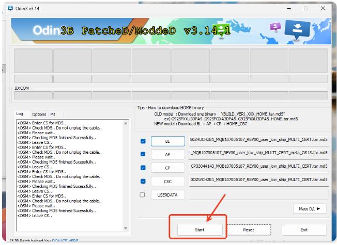This screenshot has height=245, width=337.
Task: Select a CSC file via the CSC button
Action: (x=168, y=181)
